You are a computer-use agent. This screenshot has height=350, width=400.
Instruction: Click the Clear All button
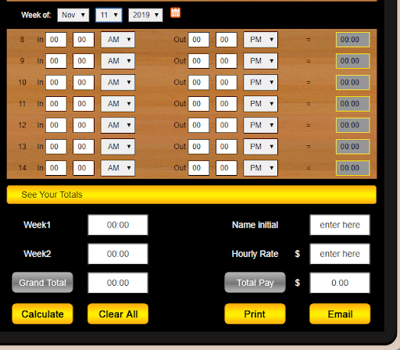pos(118,314)
